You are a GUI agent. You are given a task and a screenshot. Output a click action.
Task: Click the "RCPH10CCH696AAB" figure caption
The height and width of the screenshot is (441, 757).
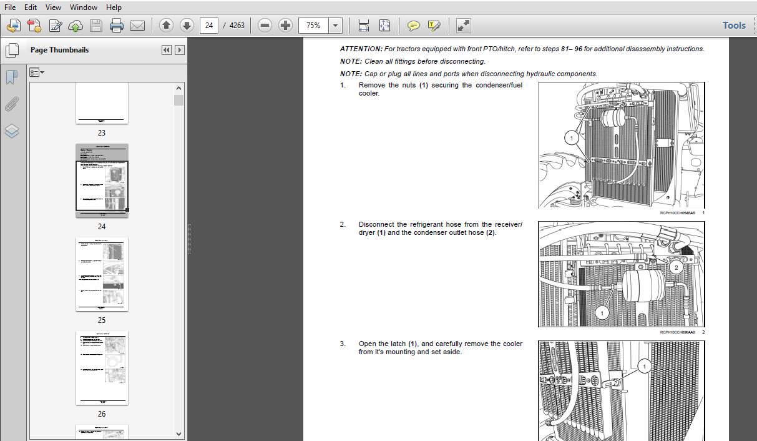[x=677, y=332]
